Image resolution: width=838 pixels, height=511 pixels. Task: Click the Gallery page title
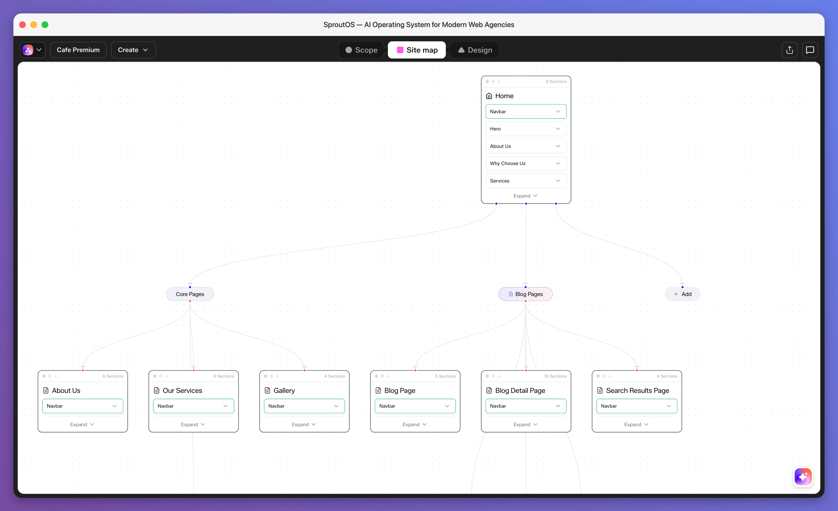pos(284,390)
